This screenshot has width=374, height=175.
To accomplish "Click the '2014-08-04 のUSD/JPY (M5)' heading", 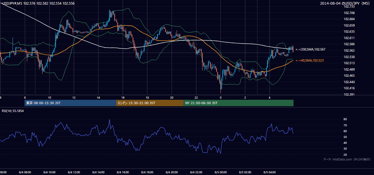I will [x=346, y=3].
